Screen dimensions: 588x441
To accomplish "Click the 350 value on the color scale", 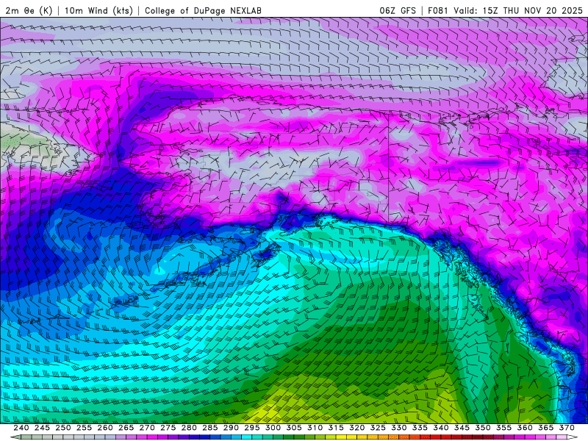I will pos(483,428).
